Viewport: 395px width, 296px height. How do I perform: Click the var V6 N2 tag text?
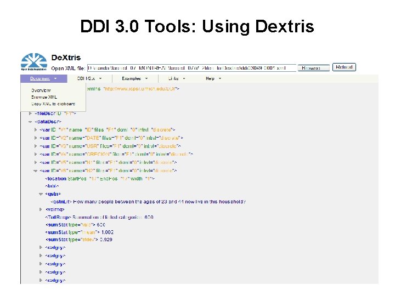point(108,170)
